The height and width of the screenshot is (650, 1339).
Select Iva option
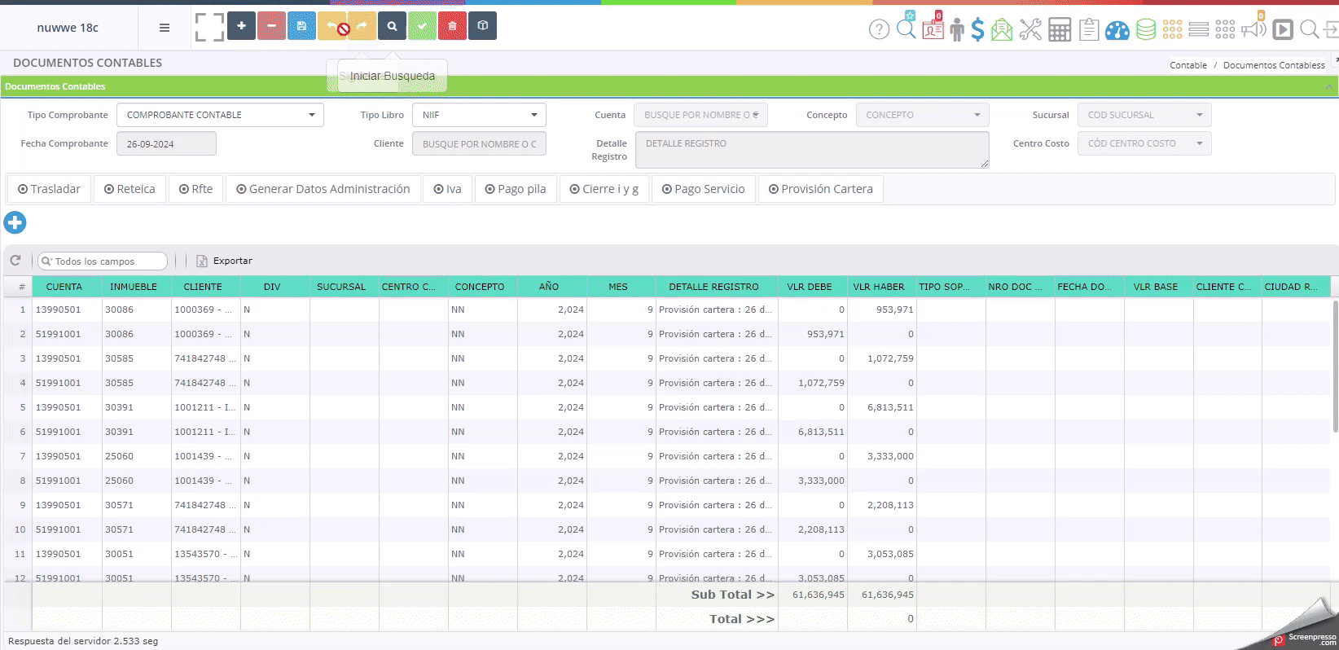coord(447,189)
